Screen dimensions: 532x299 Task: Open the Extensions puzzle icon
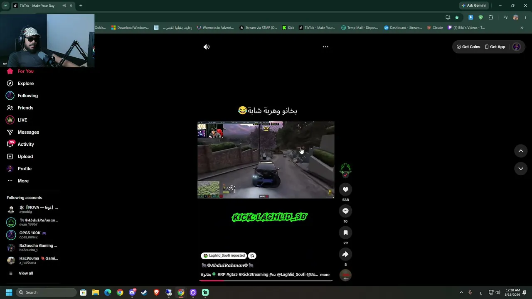tap(491, 17)
